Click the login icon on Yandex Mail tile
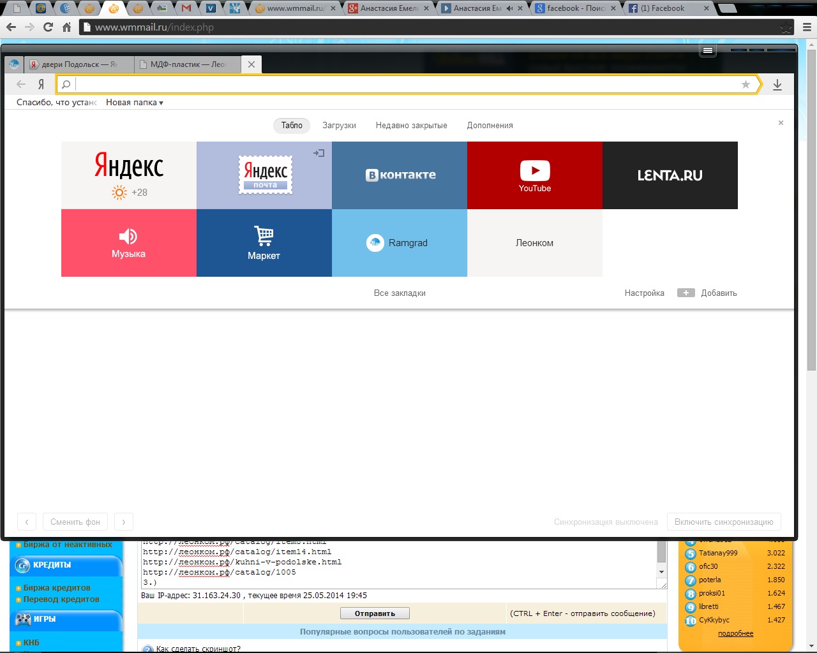This screenshot has height=653, width=817. click(319, 153)
